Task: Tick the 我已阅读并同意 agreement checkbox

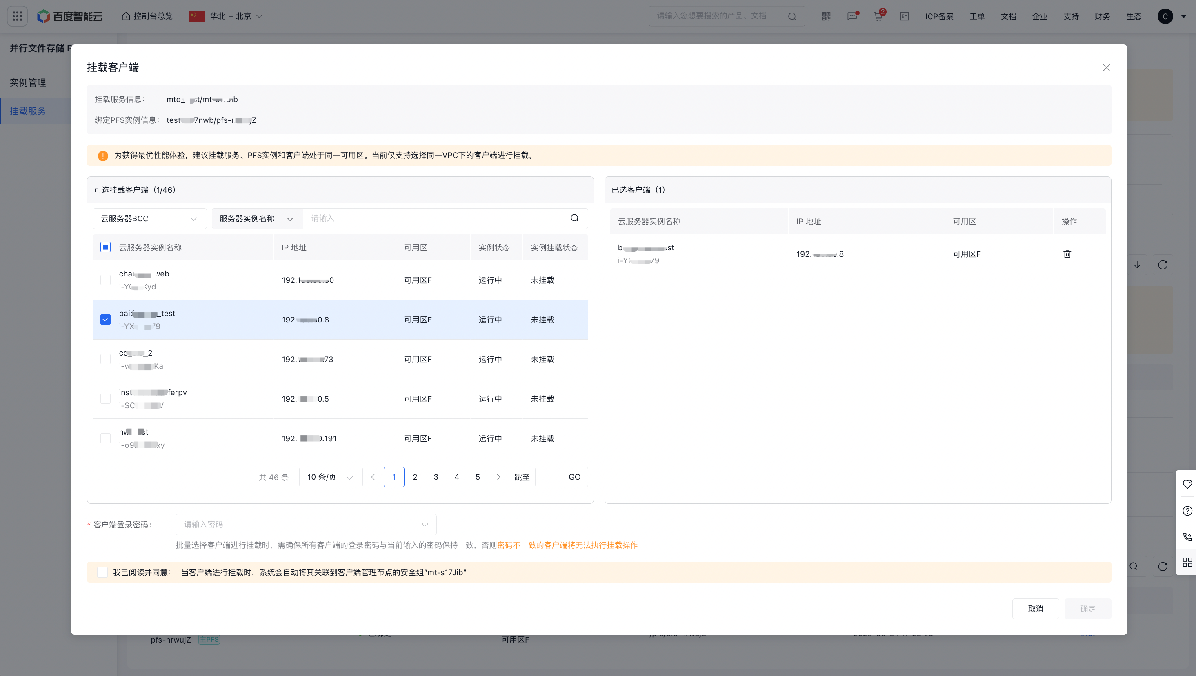Action: [x=102, y=572]
